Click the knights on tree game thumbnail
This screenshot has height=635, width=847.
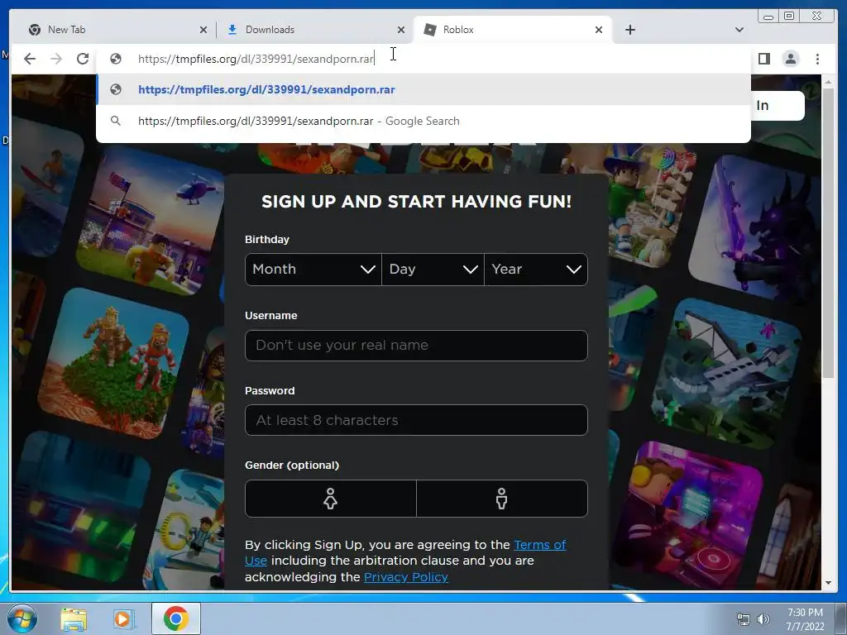(113, 364)
